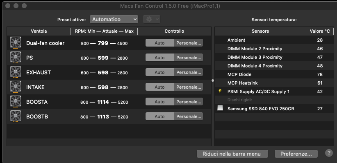
Task: Click current RPM value 1114
Action: click(x=103, y=102)
